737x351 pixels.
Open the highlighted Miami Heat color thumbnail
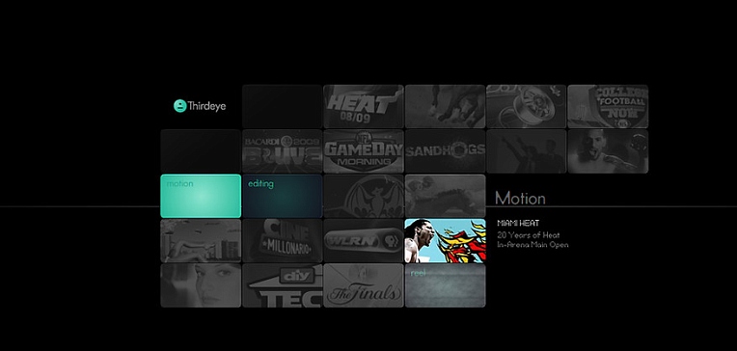(x=445, y=240)
